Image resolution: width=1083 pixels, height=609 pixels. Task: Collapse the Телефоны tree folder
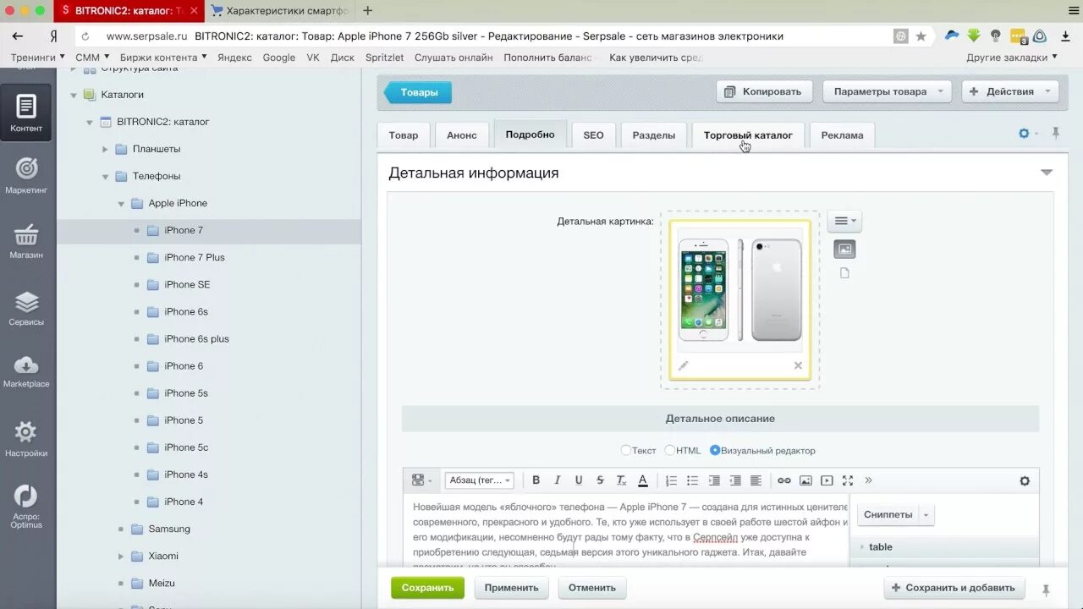click(x=106, y=176)
